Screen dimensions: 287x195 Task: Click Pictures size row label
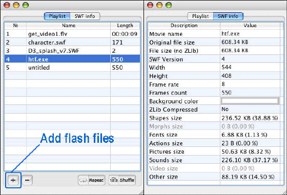[167, 151]
